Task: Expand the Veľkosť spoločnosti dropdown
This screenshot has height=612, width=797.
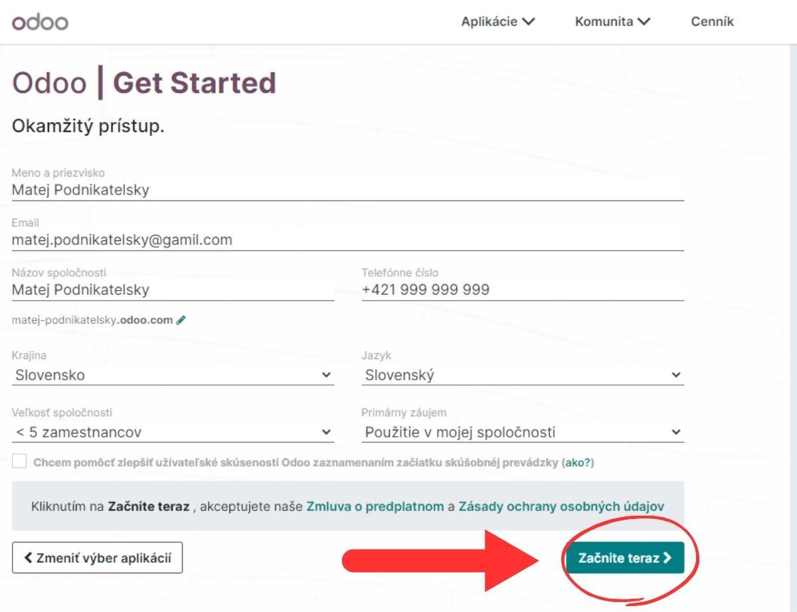Action: pyautogui.click(x=173, y=433)
